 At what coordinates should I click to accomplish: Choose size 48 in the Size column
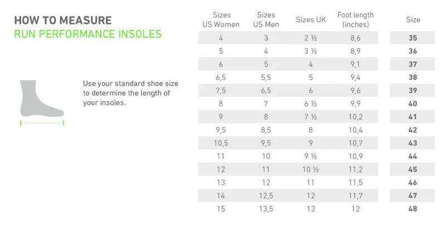(413, 208)
